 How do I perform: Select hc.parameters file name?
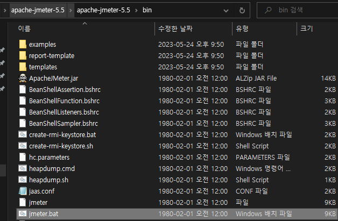coord(50,158)
